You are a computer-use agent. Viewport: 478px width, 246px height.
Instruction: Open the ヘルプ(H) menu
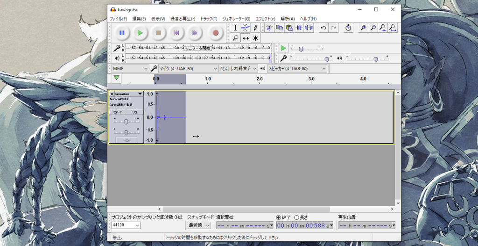(x=308, y=19)
